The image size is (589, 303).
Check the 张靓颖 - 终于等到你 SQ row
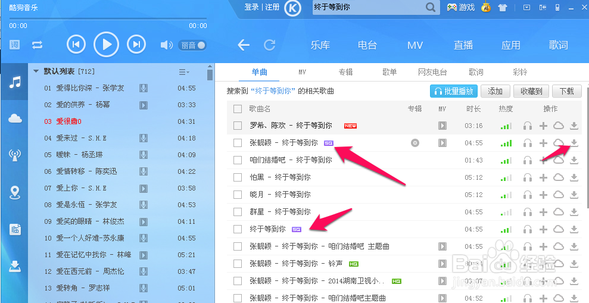tap(238, 143)
